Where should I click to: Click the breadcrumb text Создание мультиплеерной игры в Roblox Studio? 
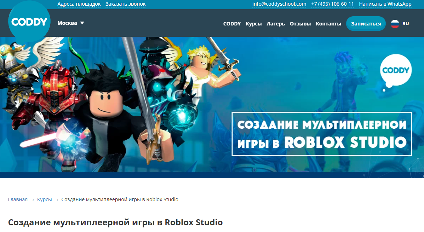(120, 199)
